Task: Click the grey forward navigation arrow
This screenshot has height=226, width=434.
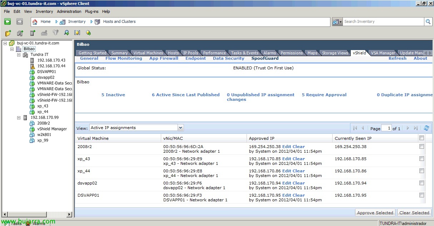Action: (20, 22)
